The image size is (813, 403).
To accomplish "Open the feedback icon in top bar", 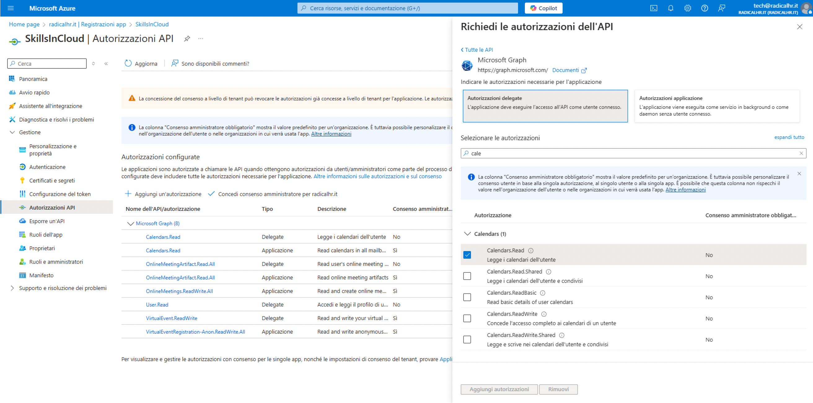I will click(722, 8).
